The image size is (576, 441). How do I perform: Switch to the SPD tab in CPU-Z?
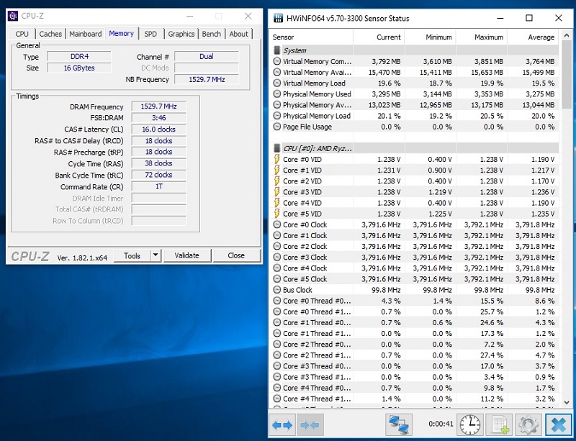[x=150, y=34]
